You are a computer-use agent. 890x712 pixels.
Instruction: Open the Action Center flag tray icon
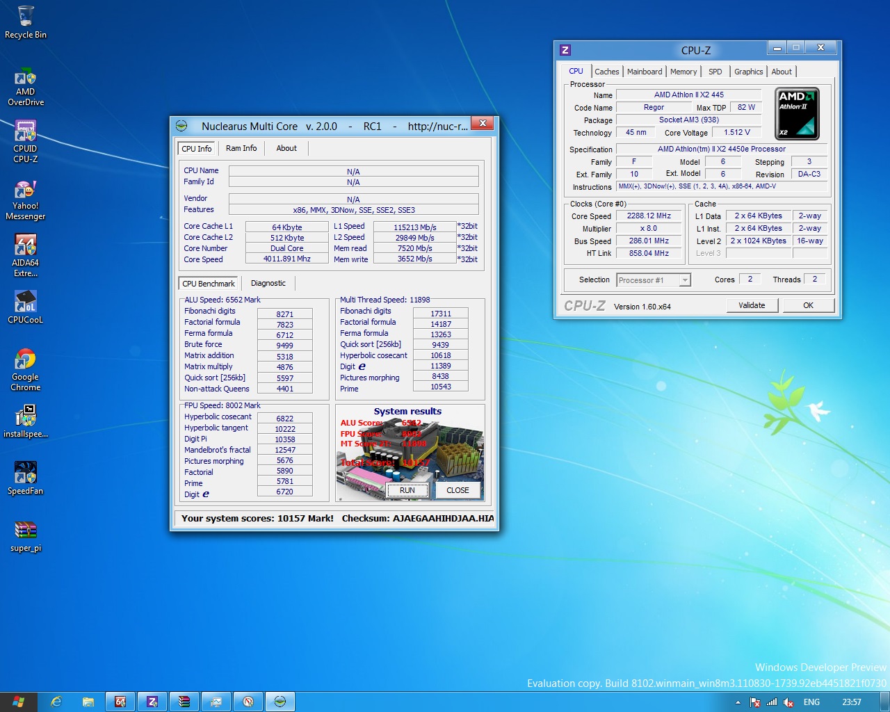pos(755,702)
